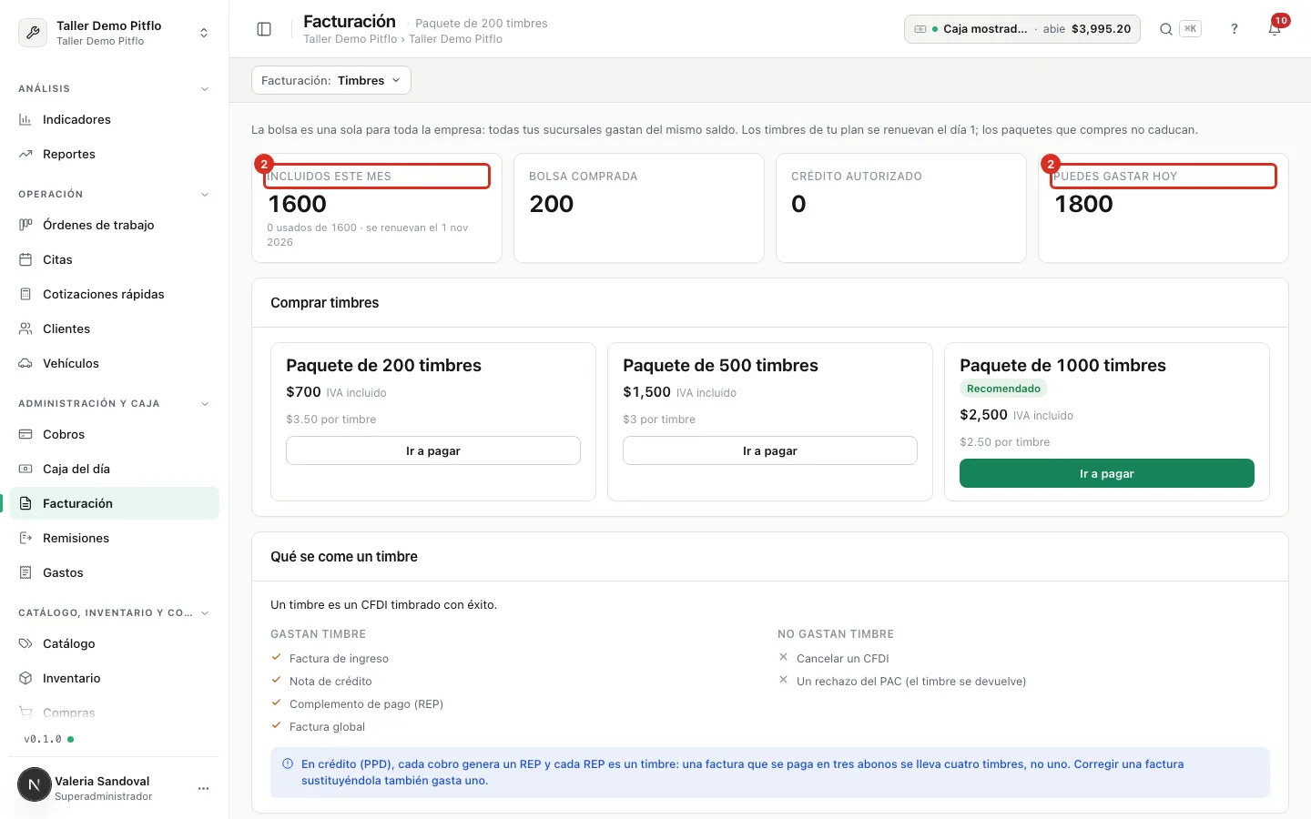
Task: Click the Citas calendar icon
Action: 25,259
